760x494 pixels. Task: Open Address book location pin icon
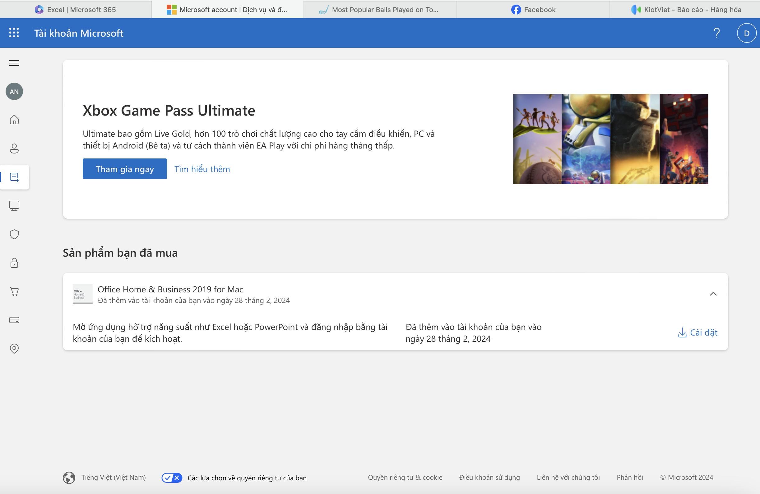(14, 349)
